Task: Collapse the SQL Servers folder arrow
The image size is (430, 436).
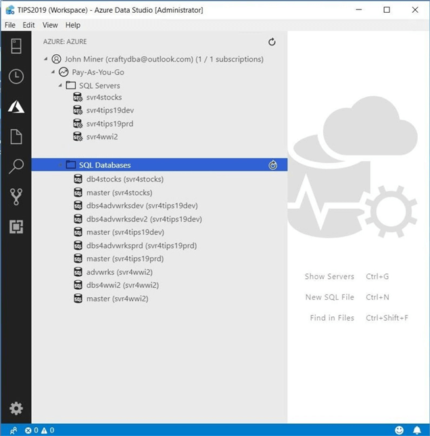Action: [60, 85]
